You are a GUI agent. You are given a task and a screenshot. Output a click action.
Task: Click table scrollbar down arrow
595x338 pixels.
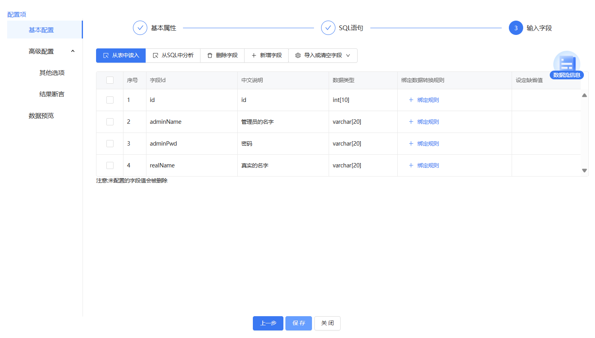coord(584,171)
